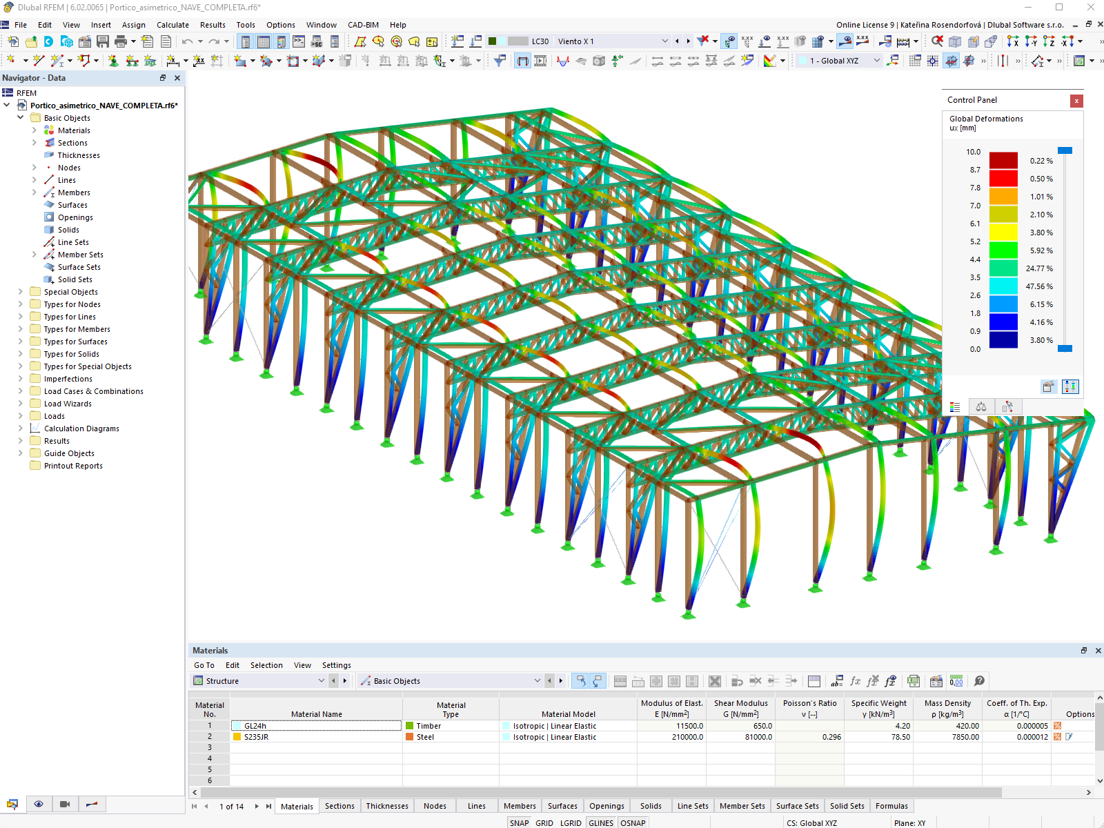The width and height of the screenshot is (1104, 828).
Task: Click the Print icon in main toolbar
Action: tap(121, 41)
